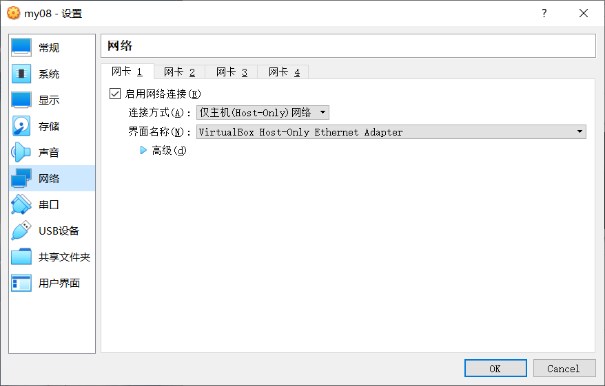Click the 共享文件夹 label text
The image size is (605, 386).
tap(65, 257)
